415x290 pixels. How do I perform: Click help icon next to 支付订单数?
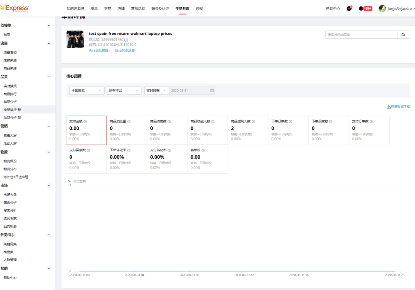(371, 122)
